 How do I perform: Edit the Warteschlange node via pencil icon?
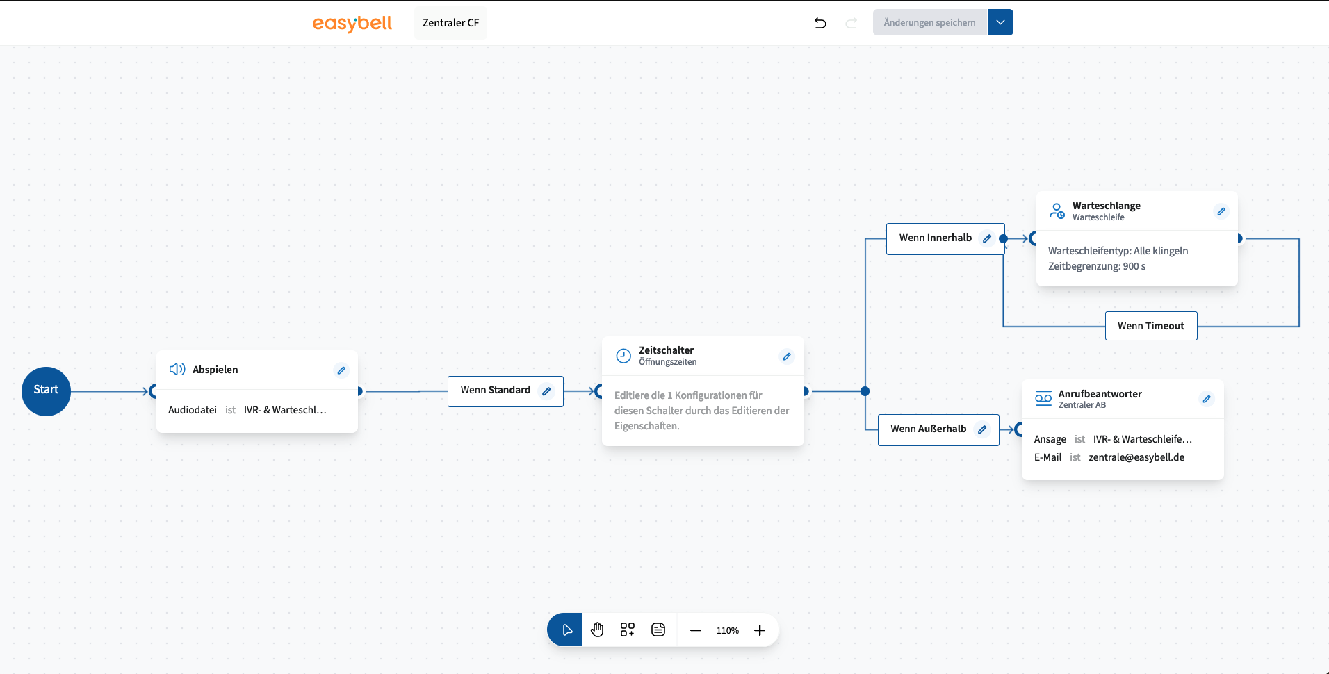pos(1221,211)
